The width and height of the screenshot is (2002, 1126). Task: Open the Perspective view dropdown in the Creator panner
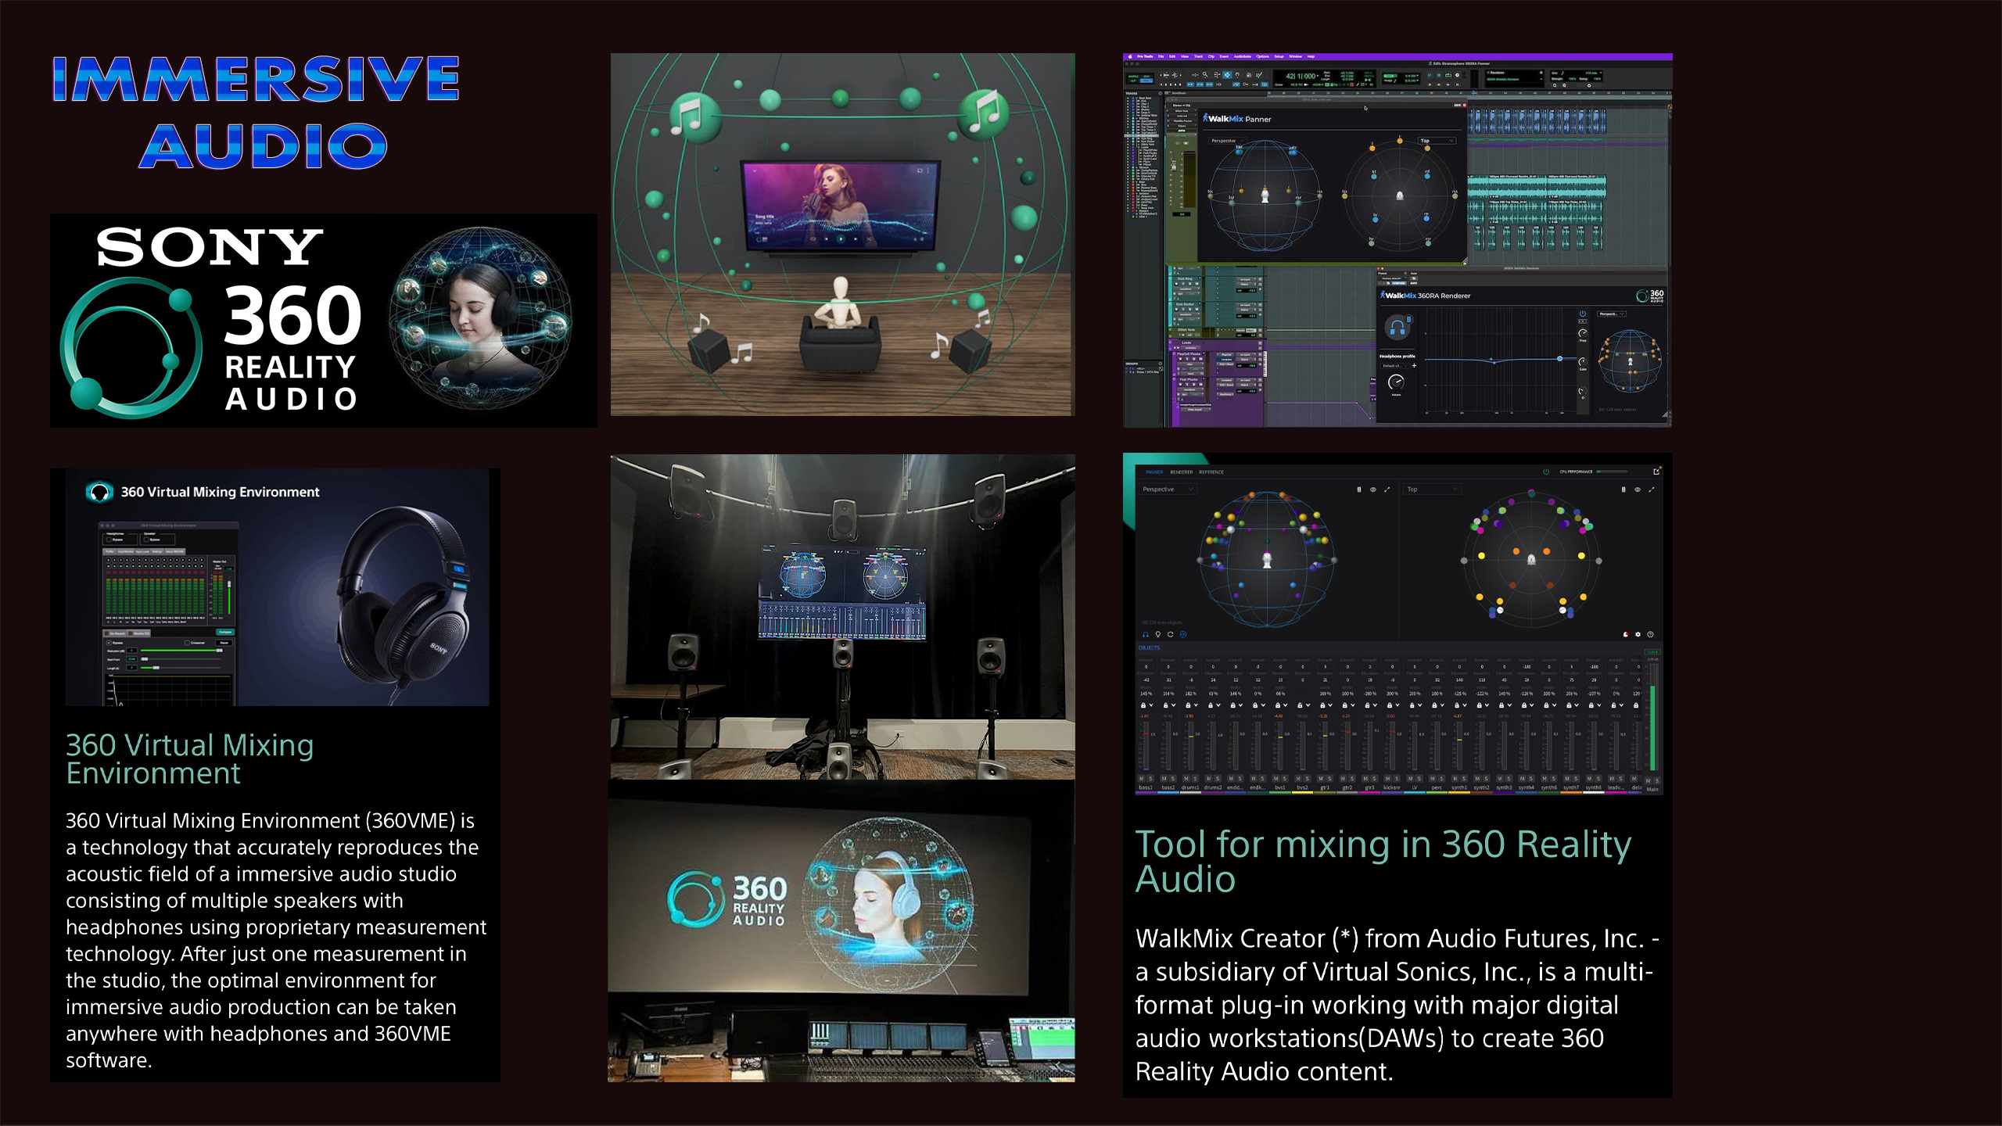[1168, 489]
